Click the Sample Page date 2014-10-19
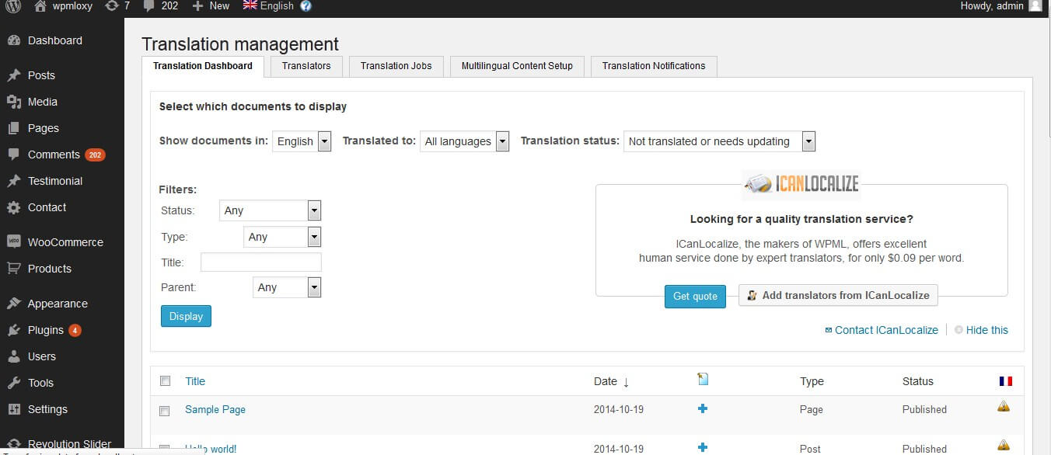Image resolution: width=1051 pixels, height=455 pixels. [619, 409]
